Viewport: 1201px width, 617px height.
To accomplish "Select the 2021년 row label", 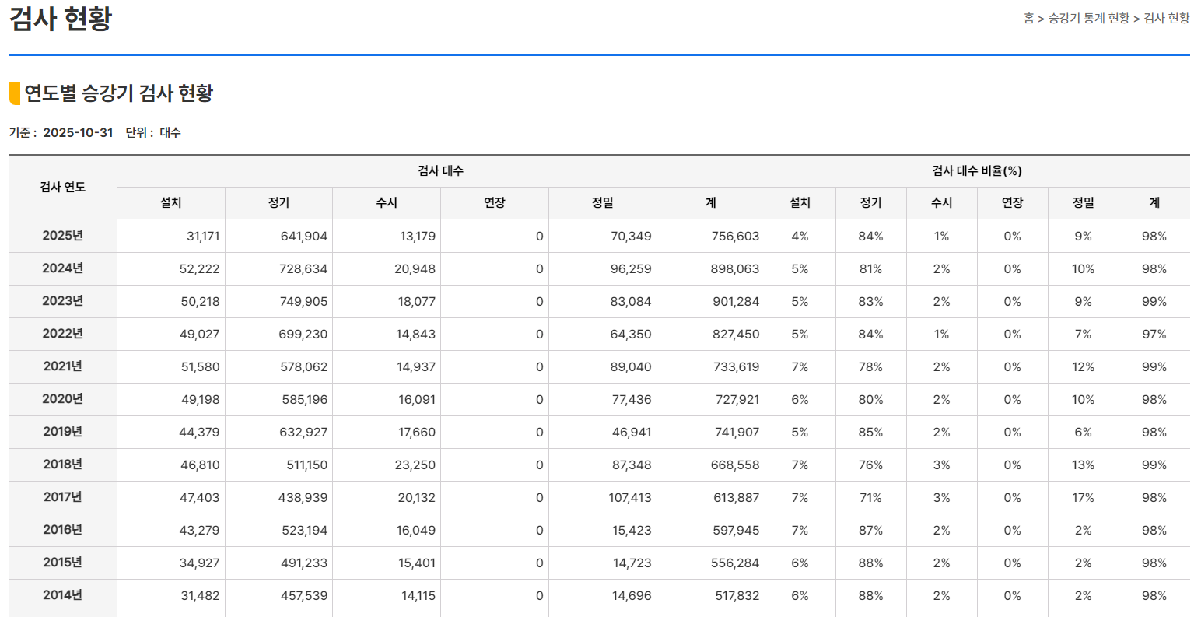I will (63, 366).
